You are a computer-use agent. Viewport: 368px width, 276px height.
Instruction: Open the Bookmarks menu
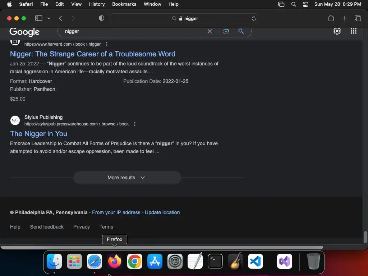(124, 4)
